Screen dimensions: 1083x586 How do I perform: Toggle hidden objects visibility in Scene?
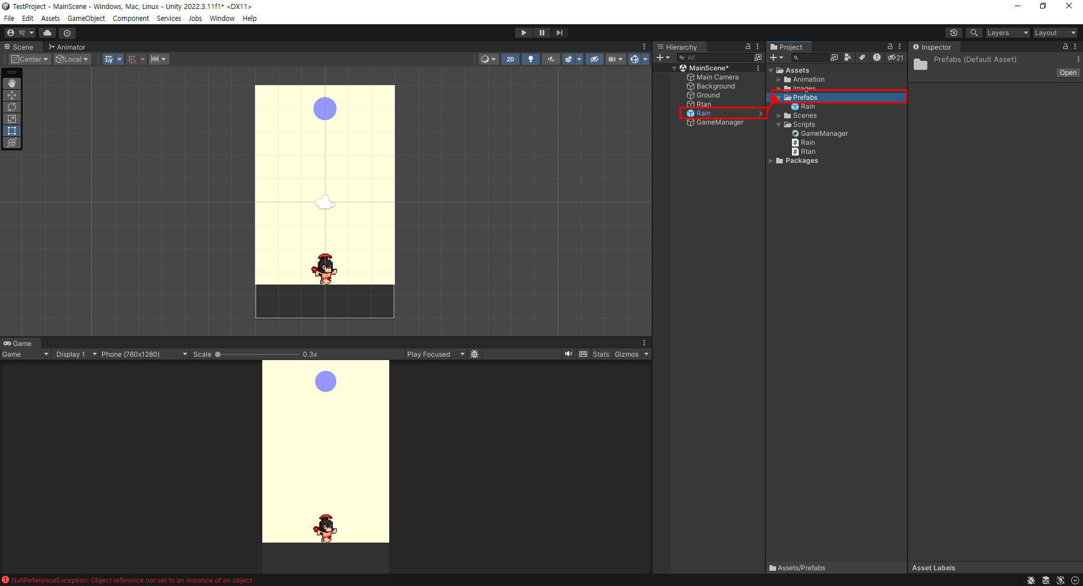point(595,59)
